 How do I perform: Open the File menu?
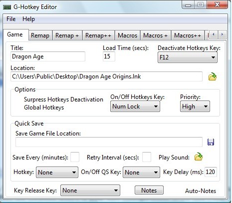pos(11,19)
